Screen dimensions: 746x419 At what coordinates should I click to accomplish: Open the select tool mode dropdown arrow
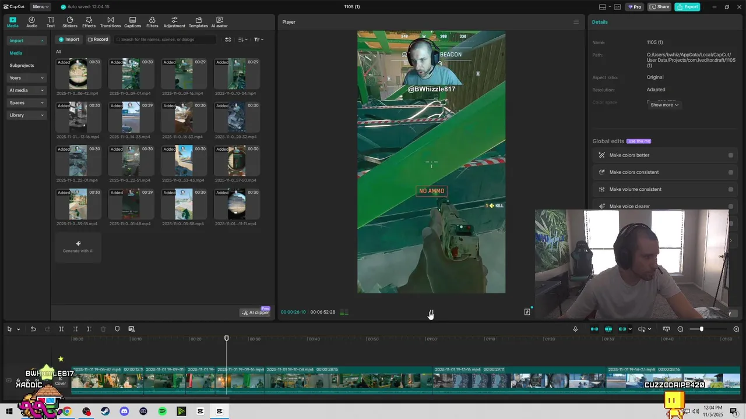18,329
